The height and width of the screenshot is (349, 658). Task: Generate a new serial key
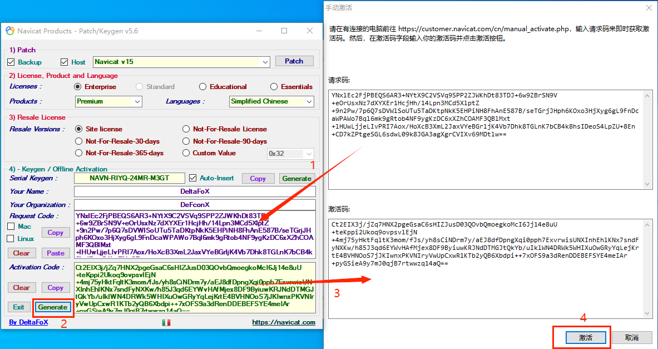coord(296,179)
